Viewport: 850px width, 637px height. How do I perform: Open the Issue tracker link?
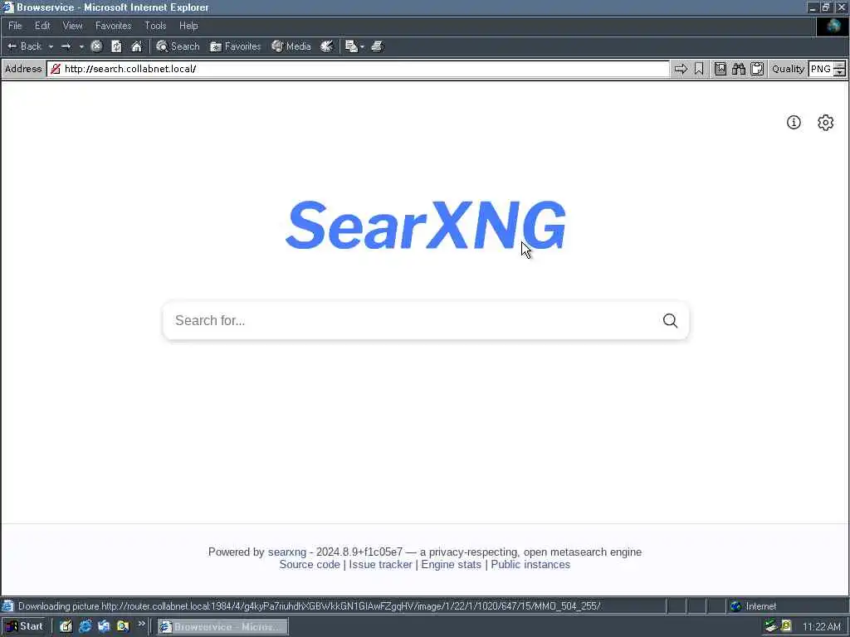380,564
